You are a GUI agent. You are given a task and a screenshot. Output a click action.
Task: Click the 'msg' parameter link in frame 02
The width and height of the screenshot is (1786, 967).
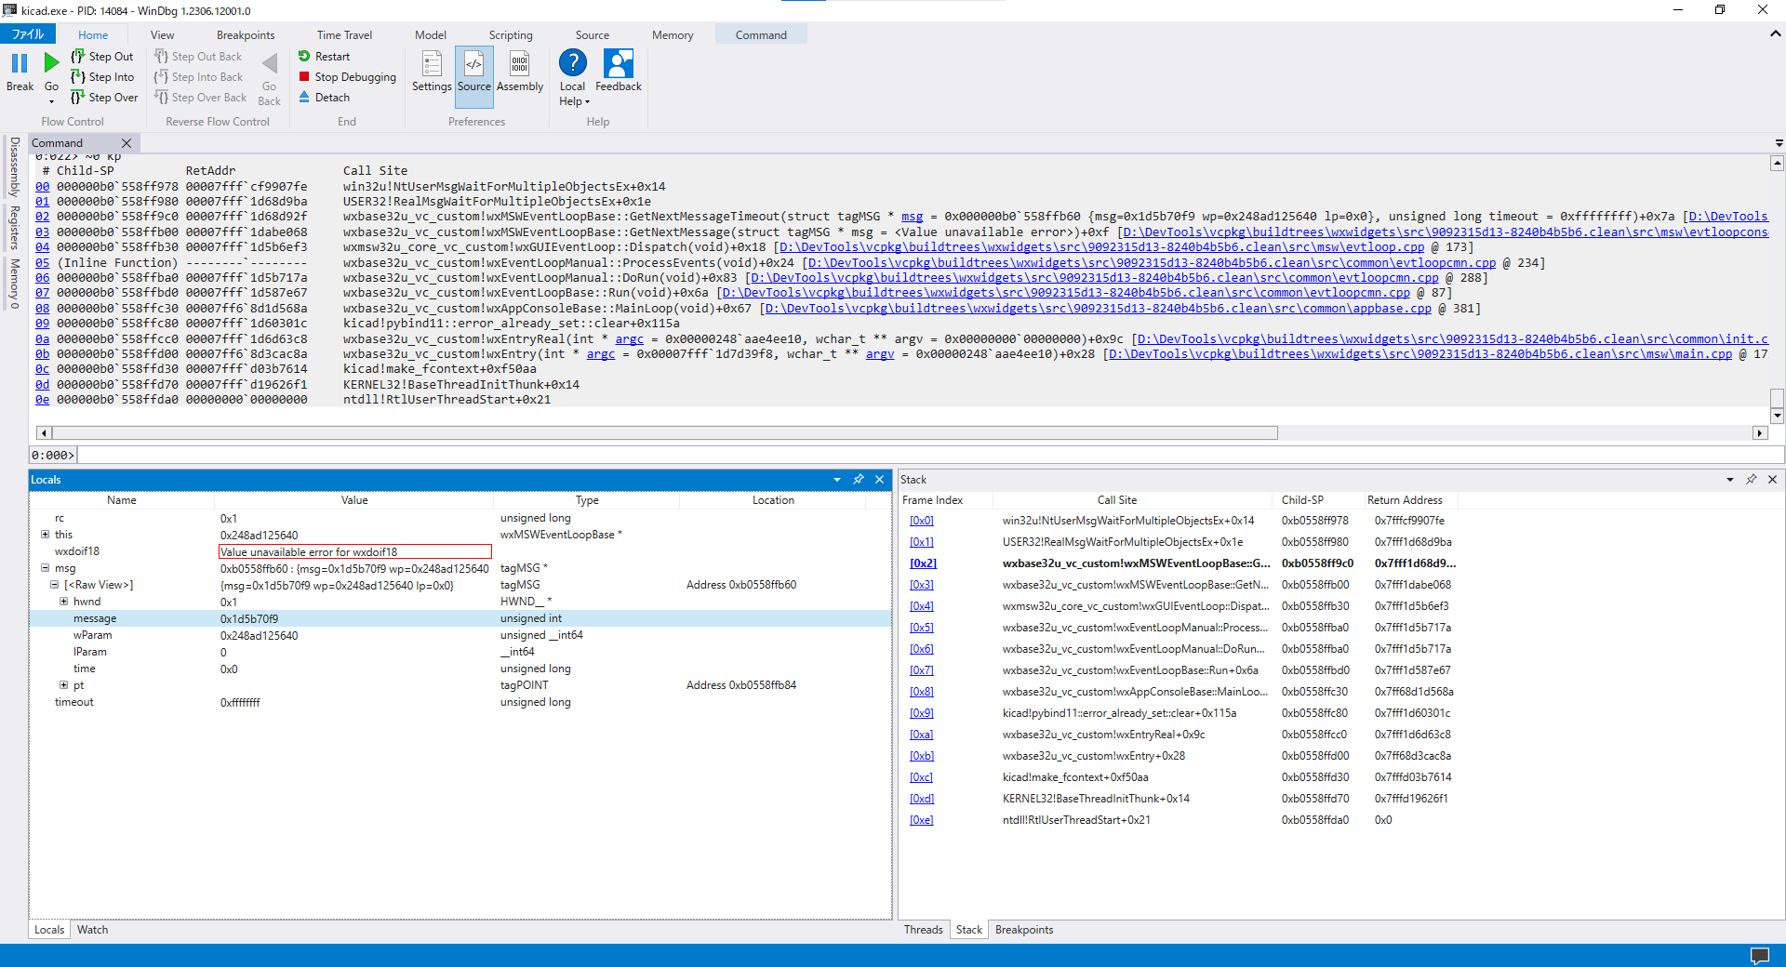coord(912,217)
